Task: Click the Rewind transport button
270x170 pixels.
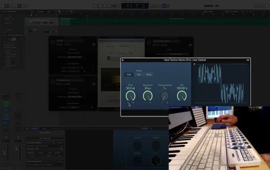Action: 95,6
